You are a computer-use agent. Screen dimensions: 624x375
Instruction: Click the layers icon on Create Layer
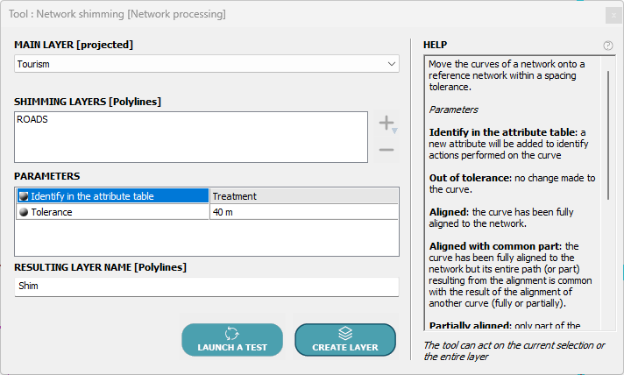(345, 333)
